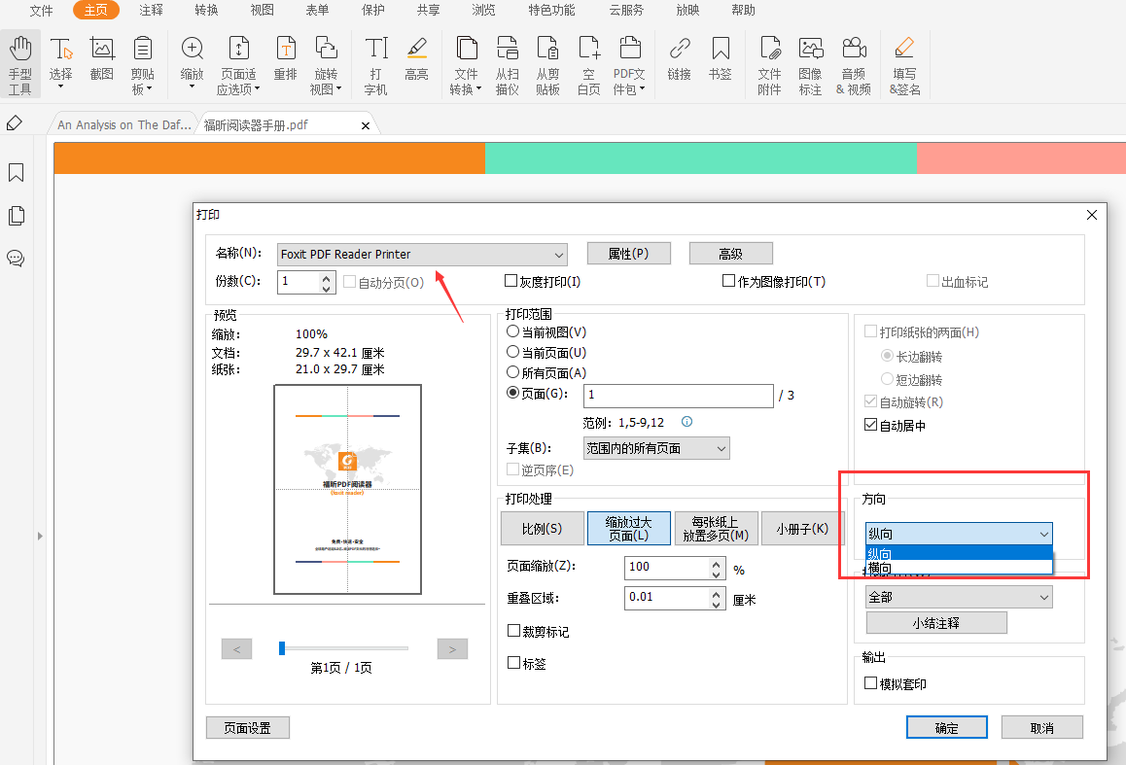
Task: Open the 注释 comment ribbon tab
Action: pos(151,11)
